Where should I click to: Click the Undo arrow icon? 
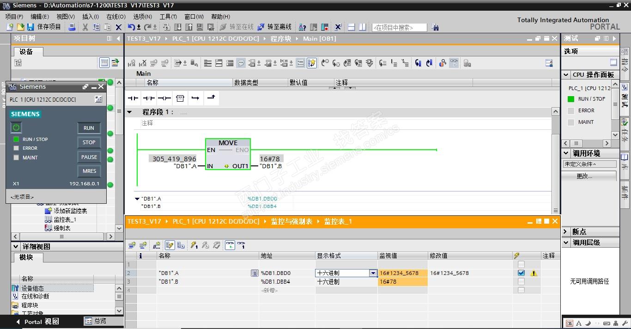tap(132, 27)
